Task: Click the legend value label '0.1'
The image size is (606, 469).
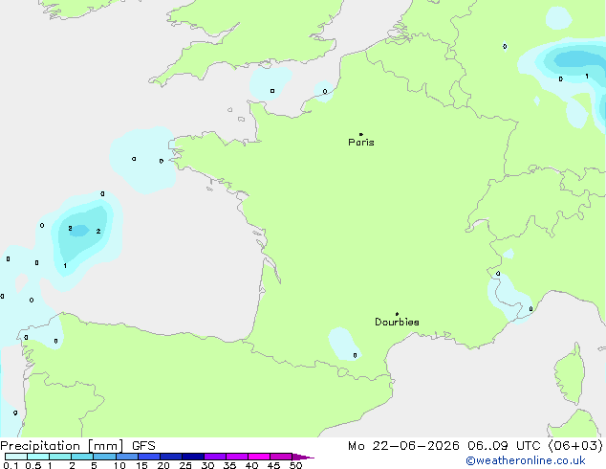Action: [x=11, y=465]
